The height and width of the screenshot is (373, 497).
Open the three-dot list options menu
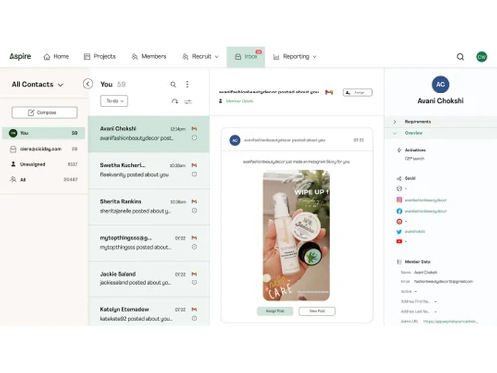[187, 84]
